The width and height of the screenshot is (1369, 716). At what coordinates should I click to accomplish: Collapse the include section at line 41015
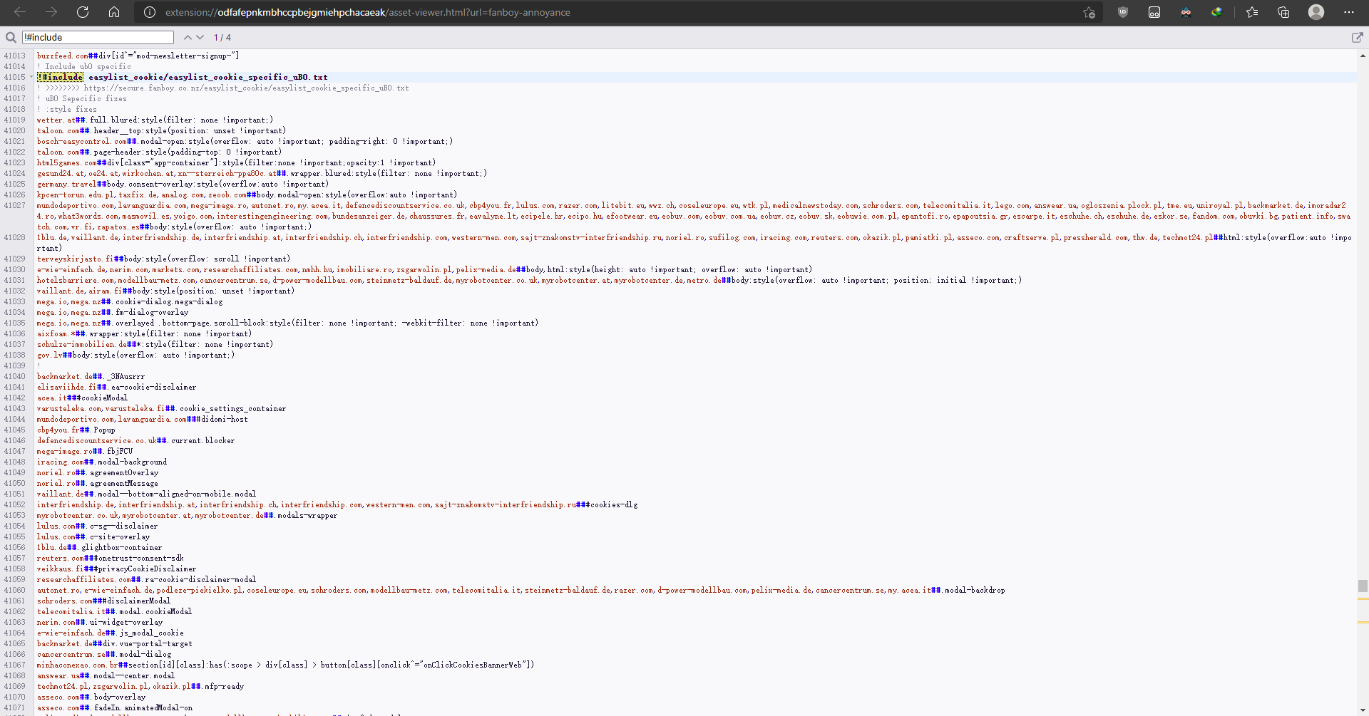30,77
